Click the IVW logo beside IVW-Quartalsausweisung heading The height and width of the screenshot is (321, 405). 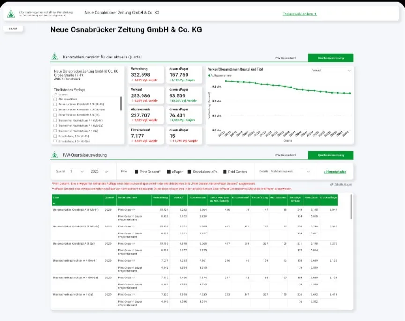pos(54,155)
